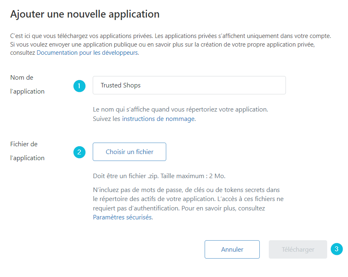
Task: Click the 'C'est ici que vous téléchargez' sentence
Action: tap(82, 36)
